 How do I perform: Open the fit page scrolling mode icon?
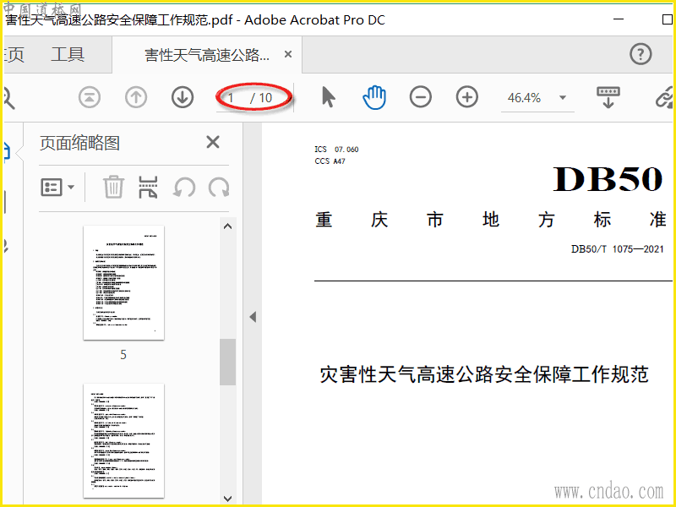click(x=608, y=97)
